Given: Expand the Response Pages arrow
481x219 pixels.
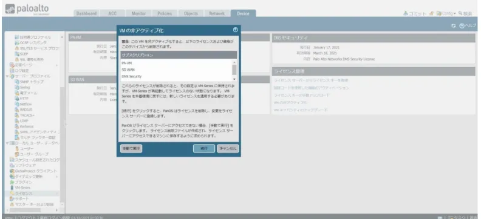Looking at the screenshot, I should 56,65.
